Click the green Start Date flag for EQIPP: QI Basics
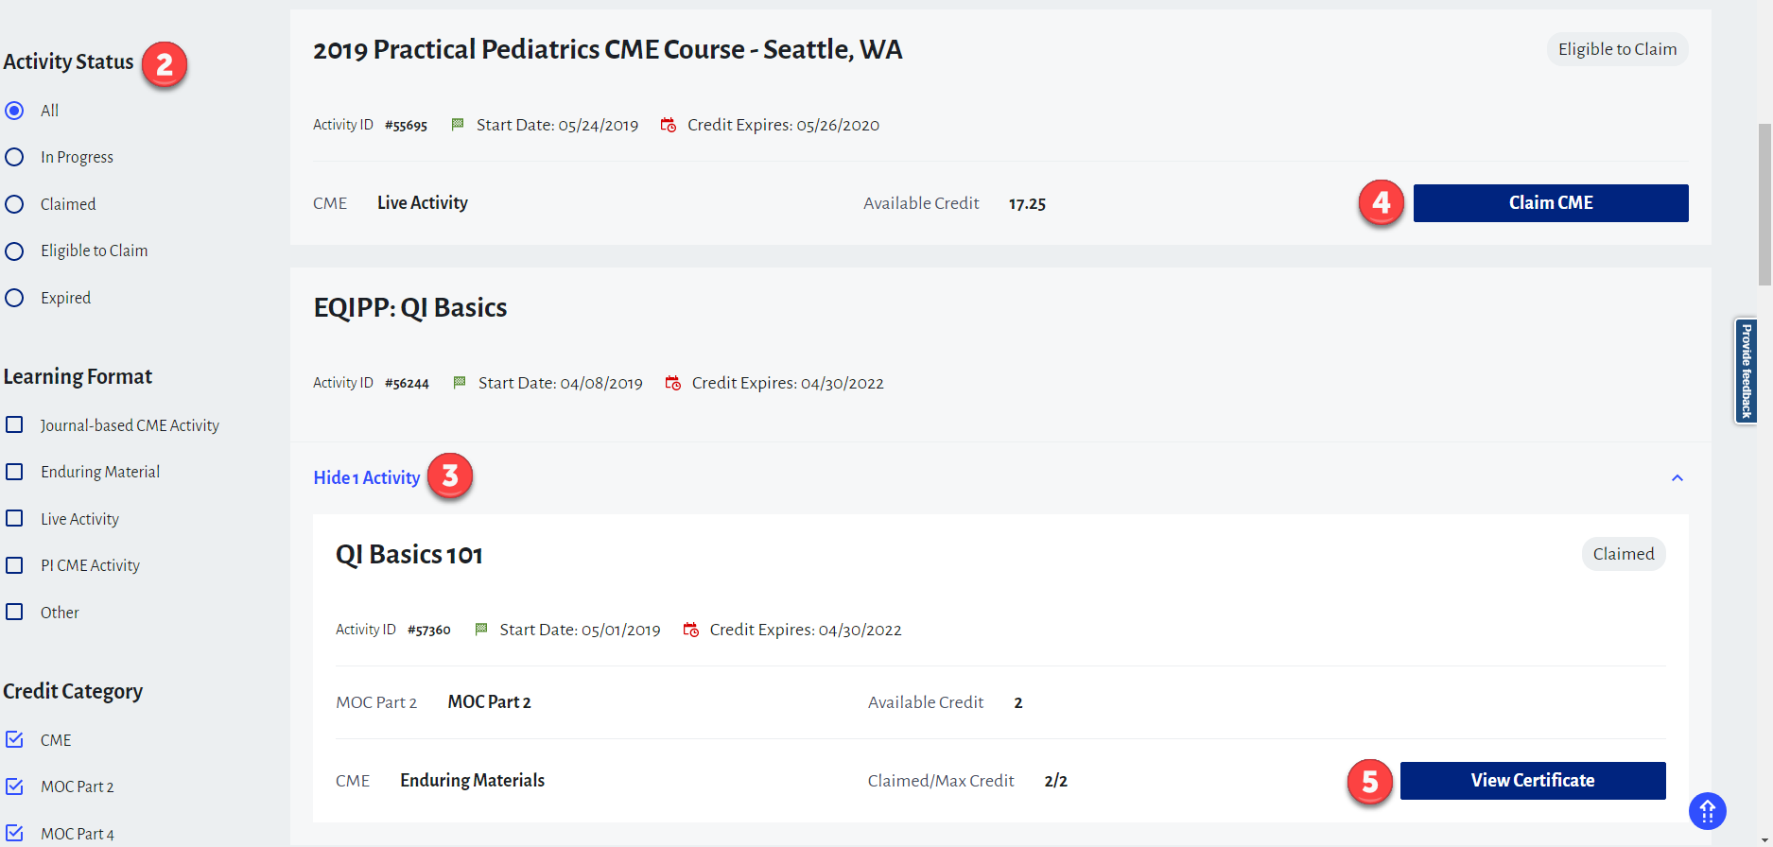Screen dimensions: 1773x847 pos(460,383)
